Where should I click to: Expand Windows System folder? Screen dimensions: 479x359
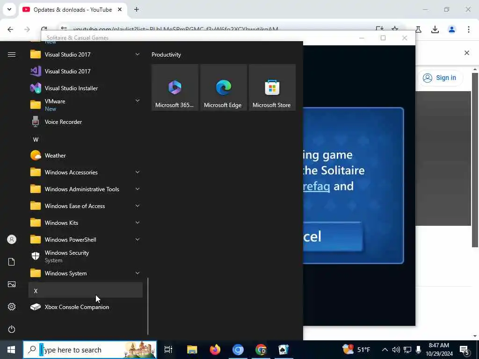[86, 273]
